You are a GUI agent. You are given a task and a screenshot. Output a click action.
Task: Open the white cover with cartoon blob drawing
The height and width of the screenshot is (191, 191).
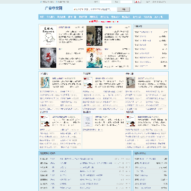point(48,36)
